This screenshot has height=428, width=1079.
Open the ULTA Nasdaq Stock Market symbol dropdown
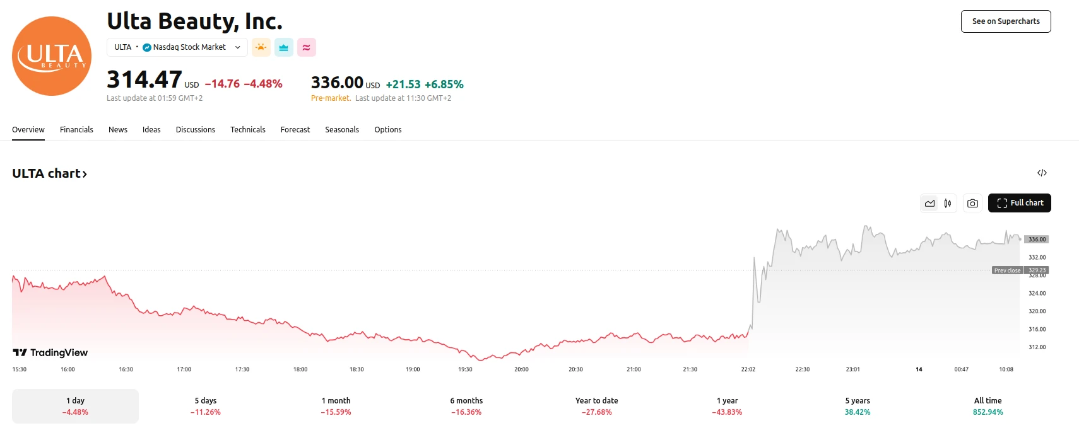(x=177, y=47)
